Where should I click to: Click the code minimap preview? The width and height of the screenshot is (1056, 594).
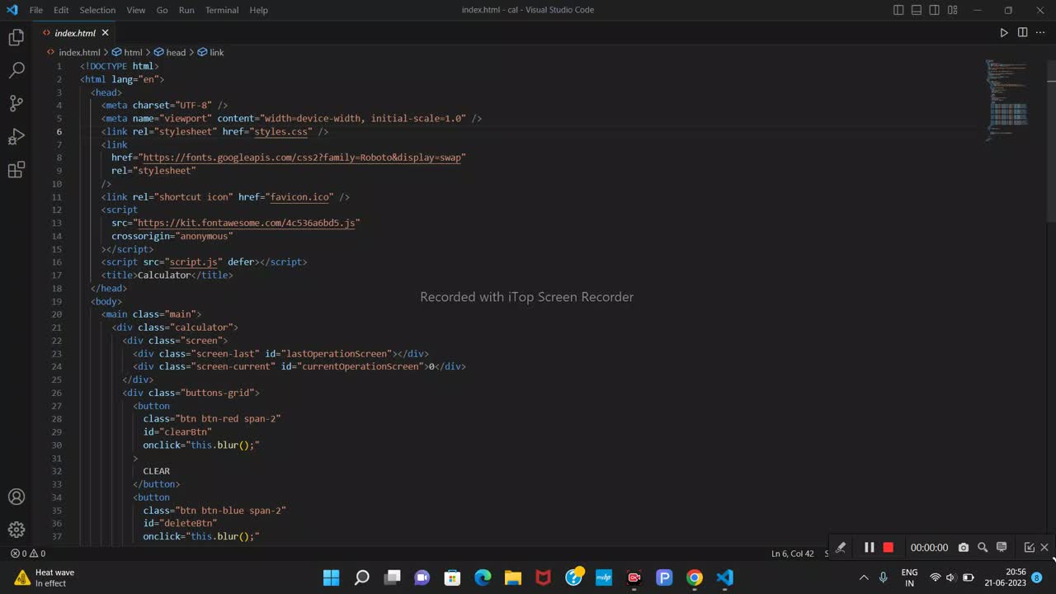(1008, 99)
